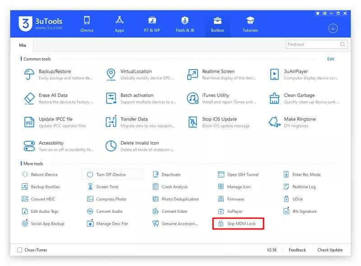Screen dimensions: 361x266
Task: Open Accessibility toggles tool
Action: pos(58,146)
